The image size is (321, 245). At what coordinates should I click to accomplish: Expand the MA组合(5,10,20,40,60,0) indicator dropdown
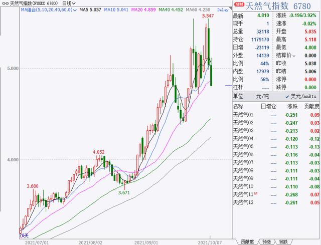tap(49, 10)
